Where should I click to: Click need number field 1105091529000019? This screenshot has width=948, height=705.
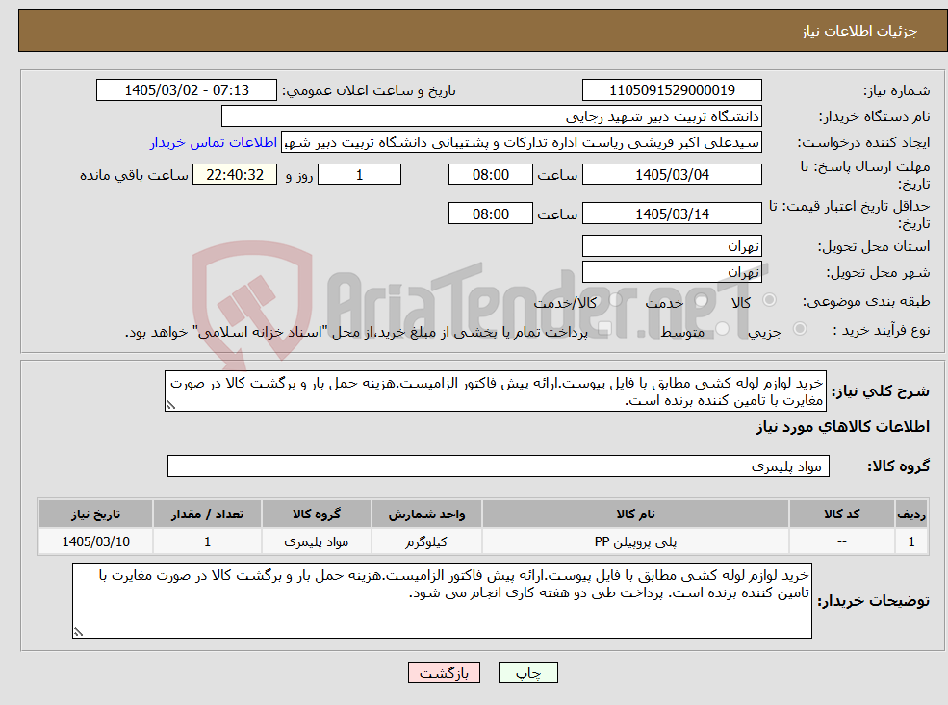click(x=672, y=90)
